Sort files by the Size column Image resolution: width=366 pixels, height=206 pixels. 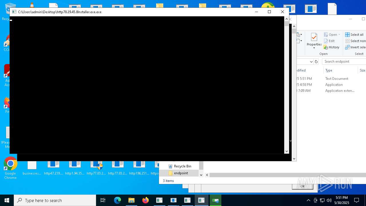(362, 70)
